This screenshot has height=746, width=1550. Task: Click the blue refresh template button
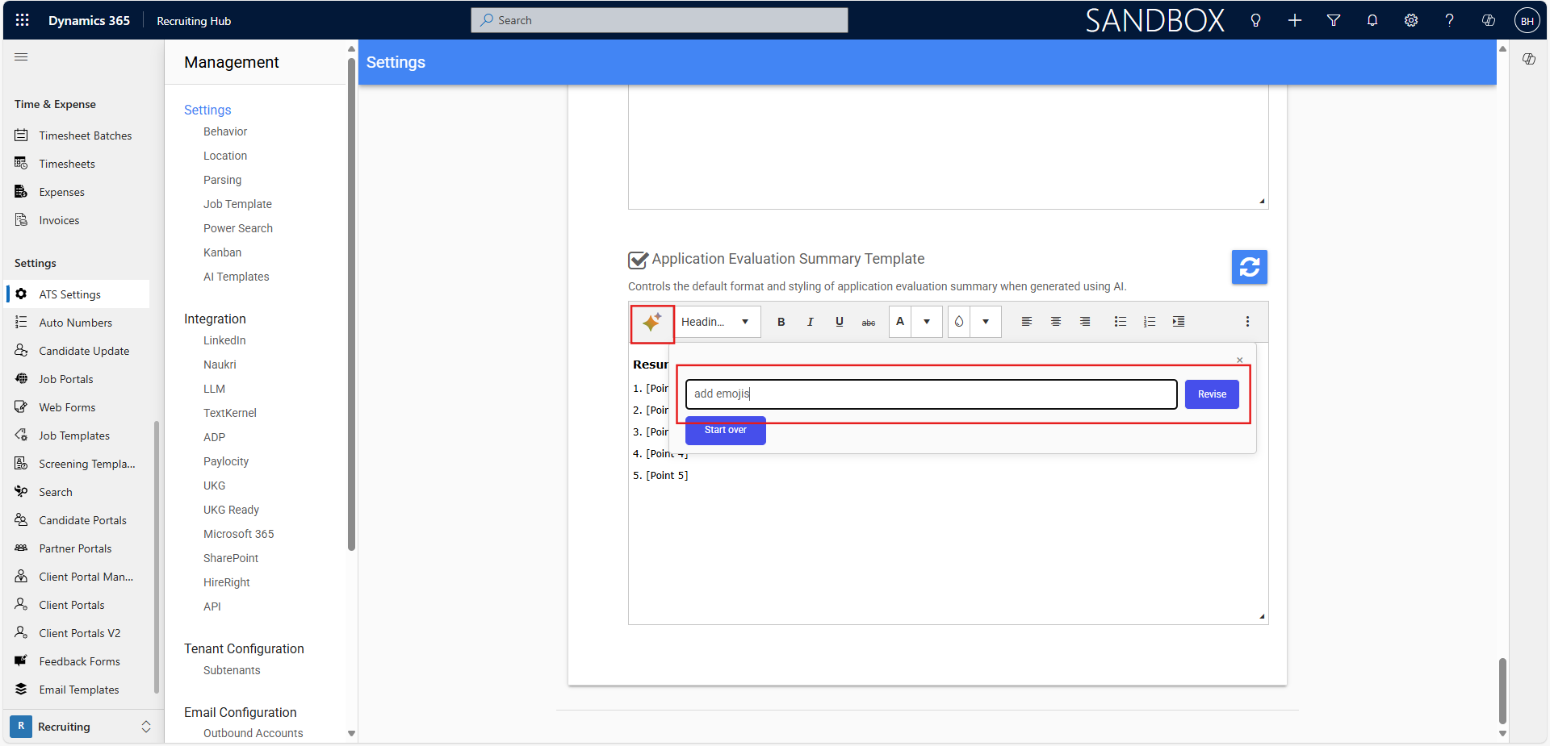[x=1249, y=267]
